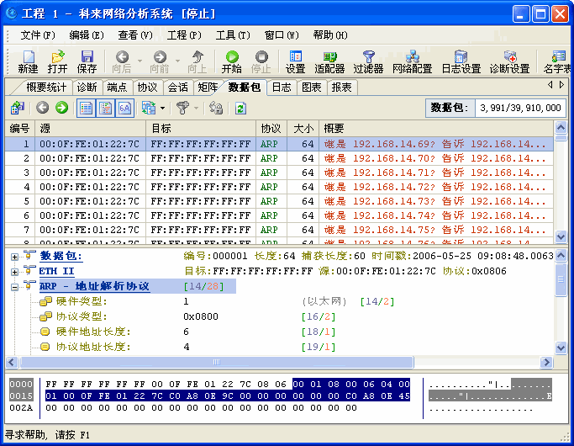
Task: Open the 网络配置 toolbar icon
Action: point(412,61)
